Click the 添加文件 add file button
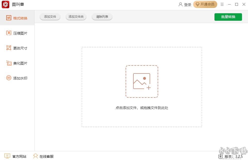 50,17
